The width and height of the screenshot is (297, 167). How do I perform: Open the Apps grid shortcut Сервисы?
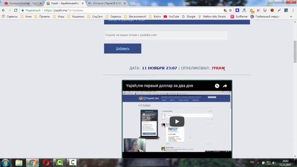10,17
